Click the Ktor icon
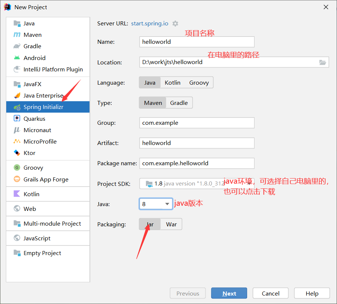Screen dimensions: 337x304 (17, 153)
